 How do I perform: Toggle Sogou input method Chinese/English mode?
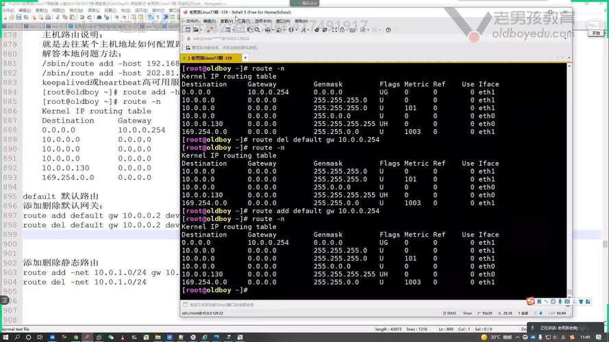[x=539, y=302]
